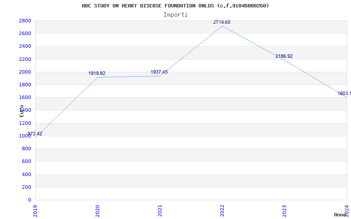Click the 2600 y-axis tick label

tap(25, 34)
